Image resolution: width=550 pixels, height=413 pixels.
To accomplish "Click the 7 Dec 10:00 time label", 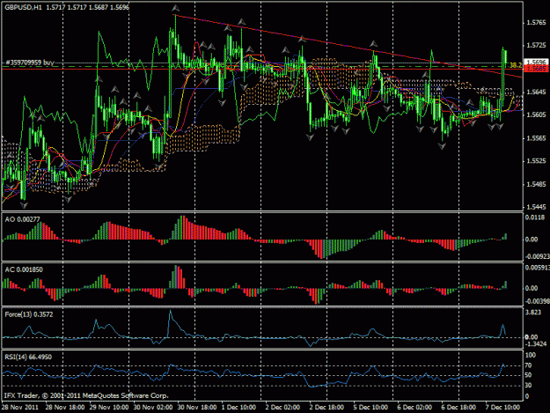I will (502, 408).
